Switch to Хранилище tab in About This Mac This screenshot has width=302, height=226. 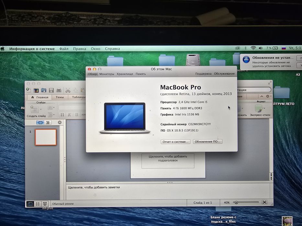(x=125, y=74)
